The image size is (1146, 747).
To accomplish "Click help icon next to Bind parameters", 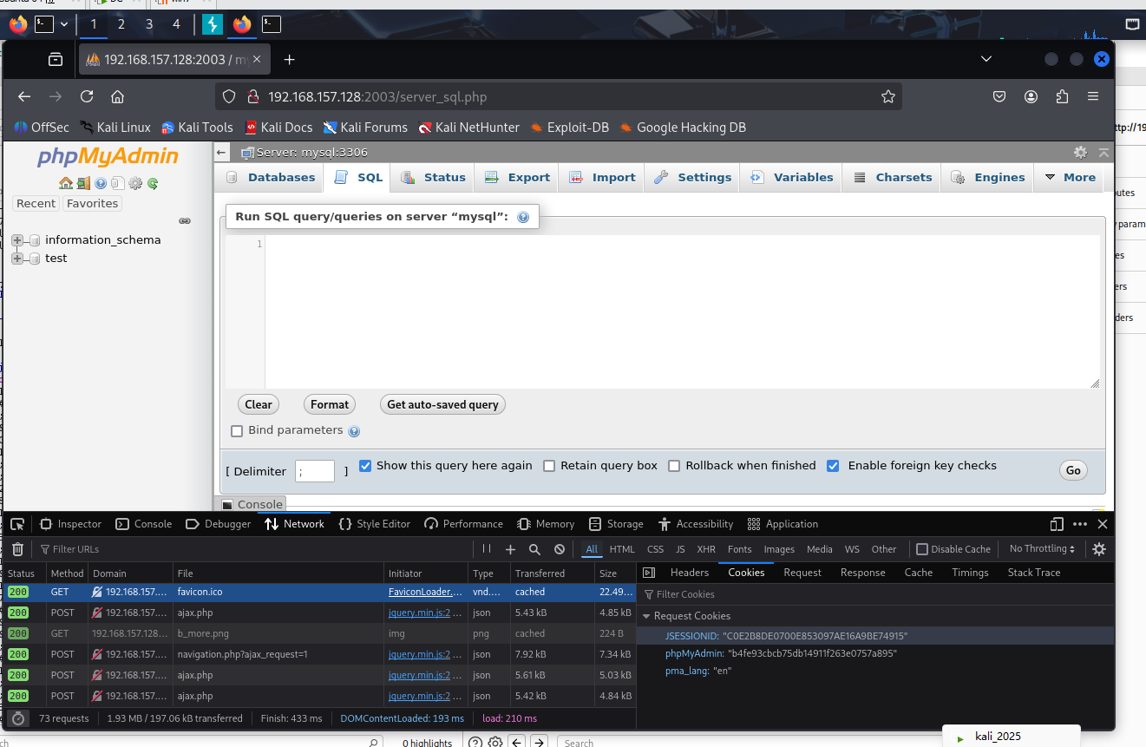I will (x=354, y=431).
